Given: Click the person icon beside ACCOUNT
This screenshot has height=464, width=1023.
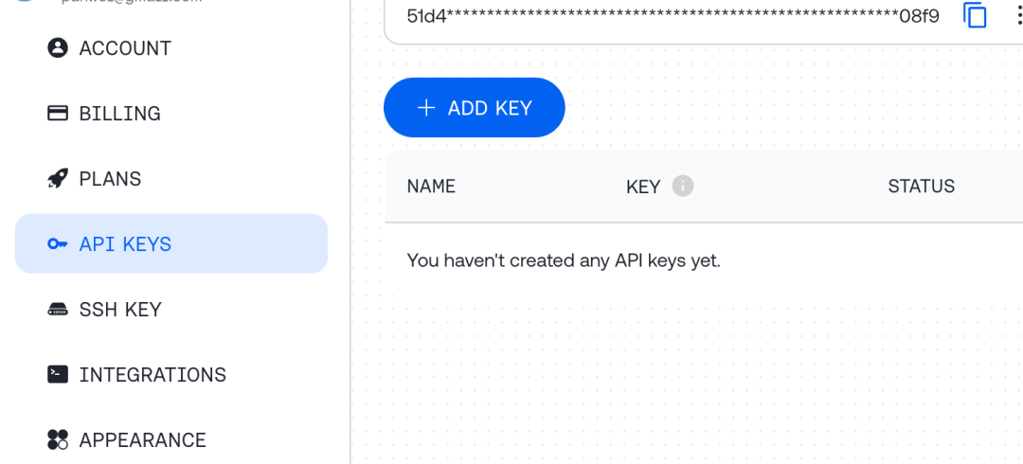Looking at the screenshot, I should (x=58, y=47).
